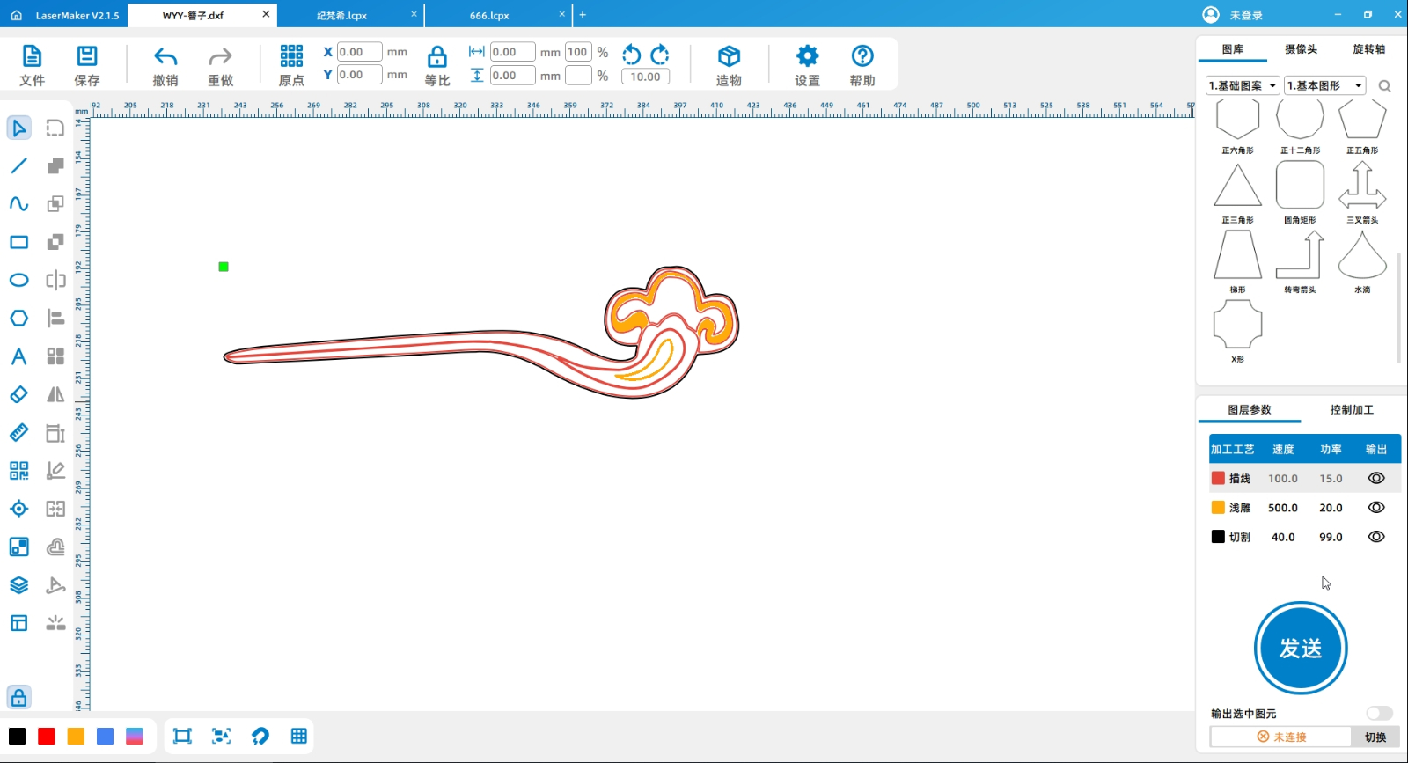Switch to the 666.lcpx tab
Viewport: 1408px width, 763px height.
coord(489,16)
